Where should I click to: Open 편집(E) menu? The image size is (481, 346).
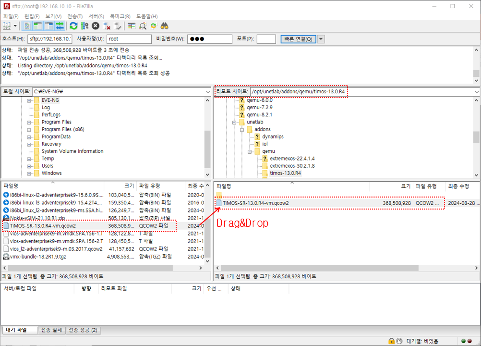coord(32,16)
